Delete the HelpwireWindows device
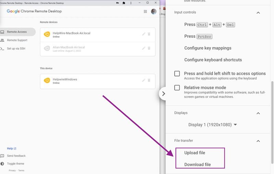 click(x=149, y=80)
